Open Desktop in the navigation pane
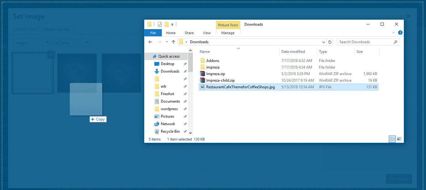This screenshot has width=426, height=190. point(167,64)
